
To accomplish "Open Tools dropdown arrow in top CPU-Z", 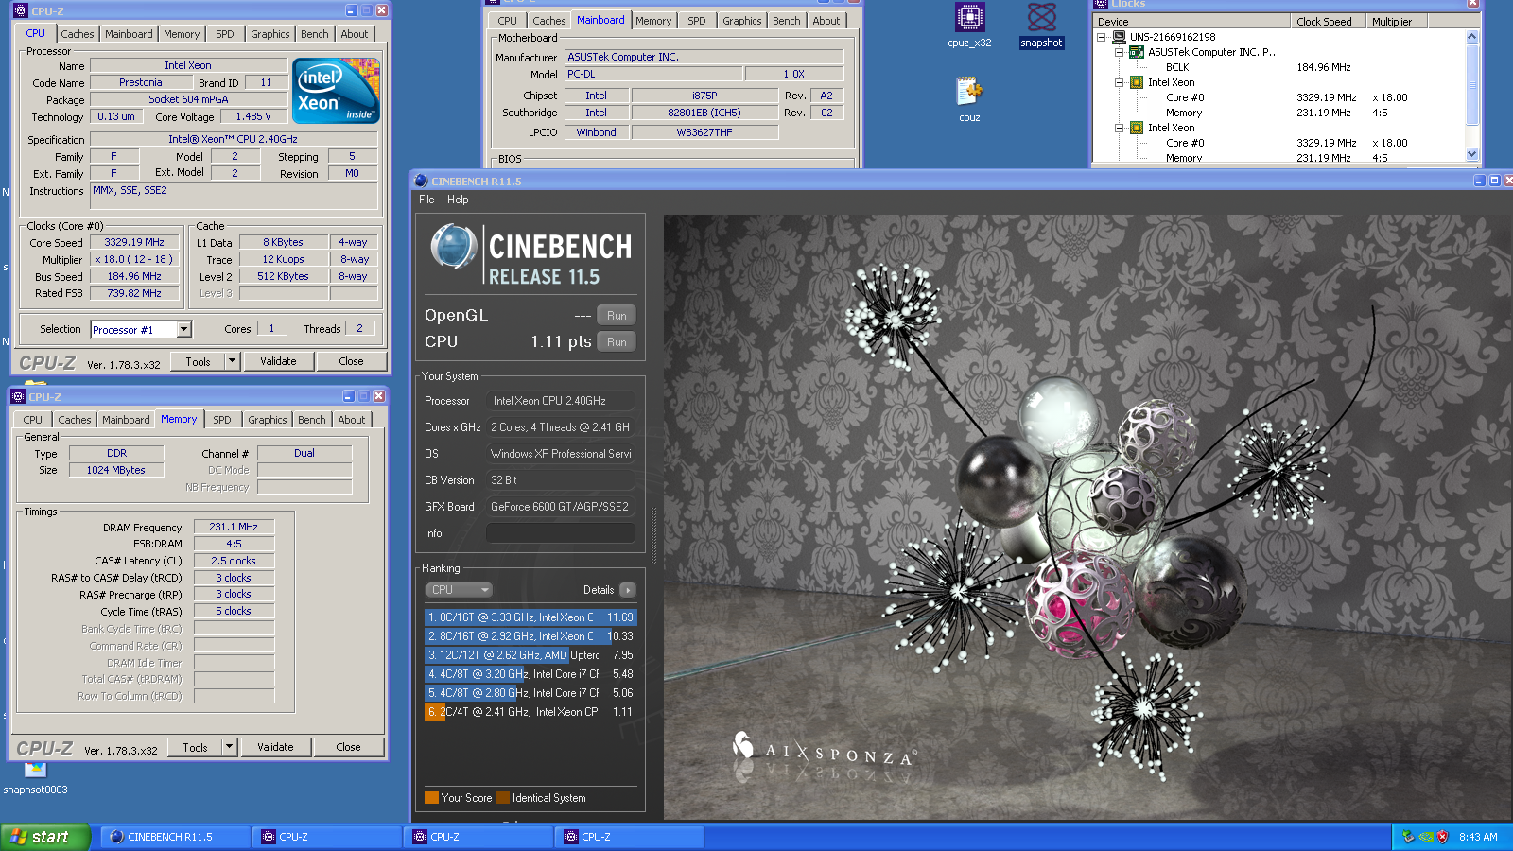I will (232, 361).
